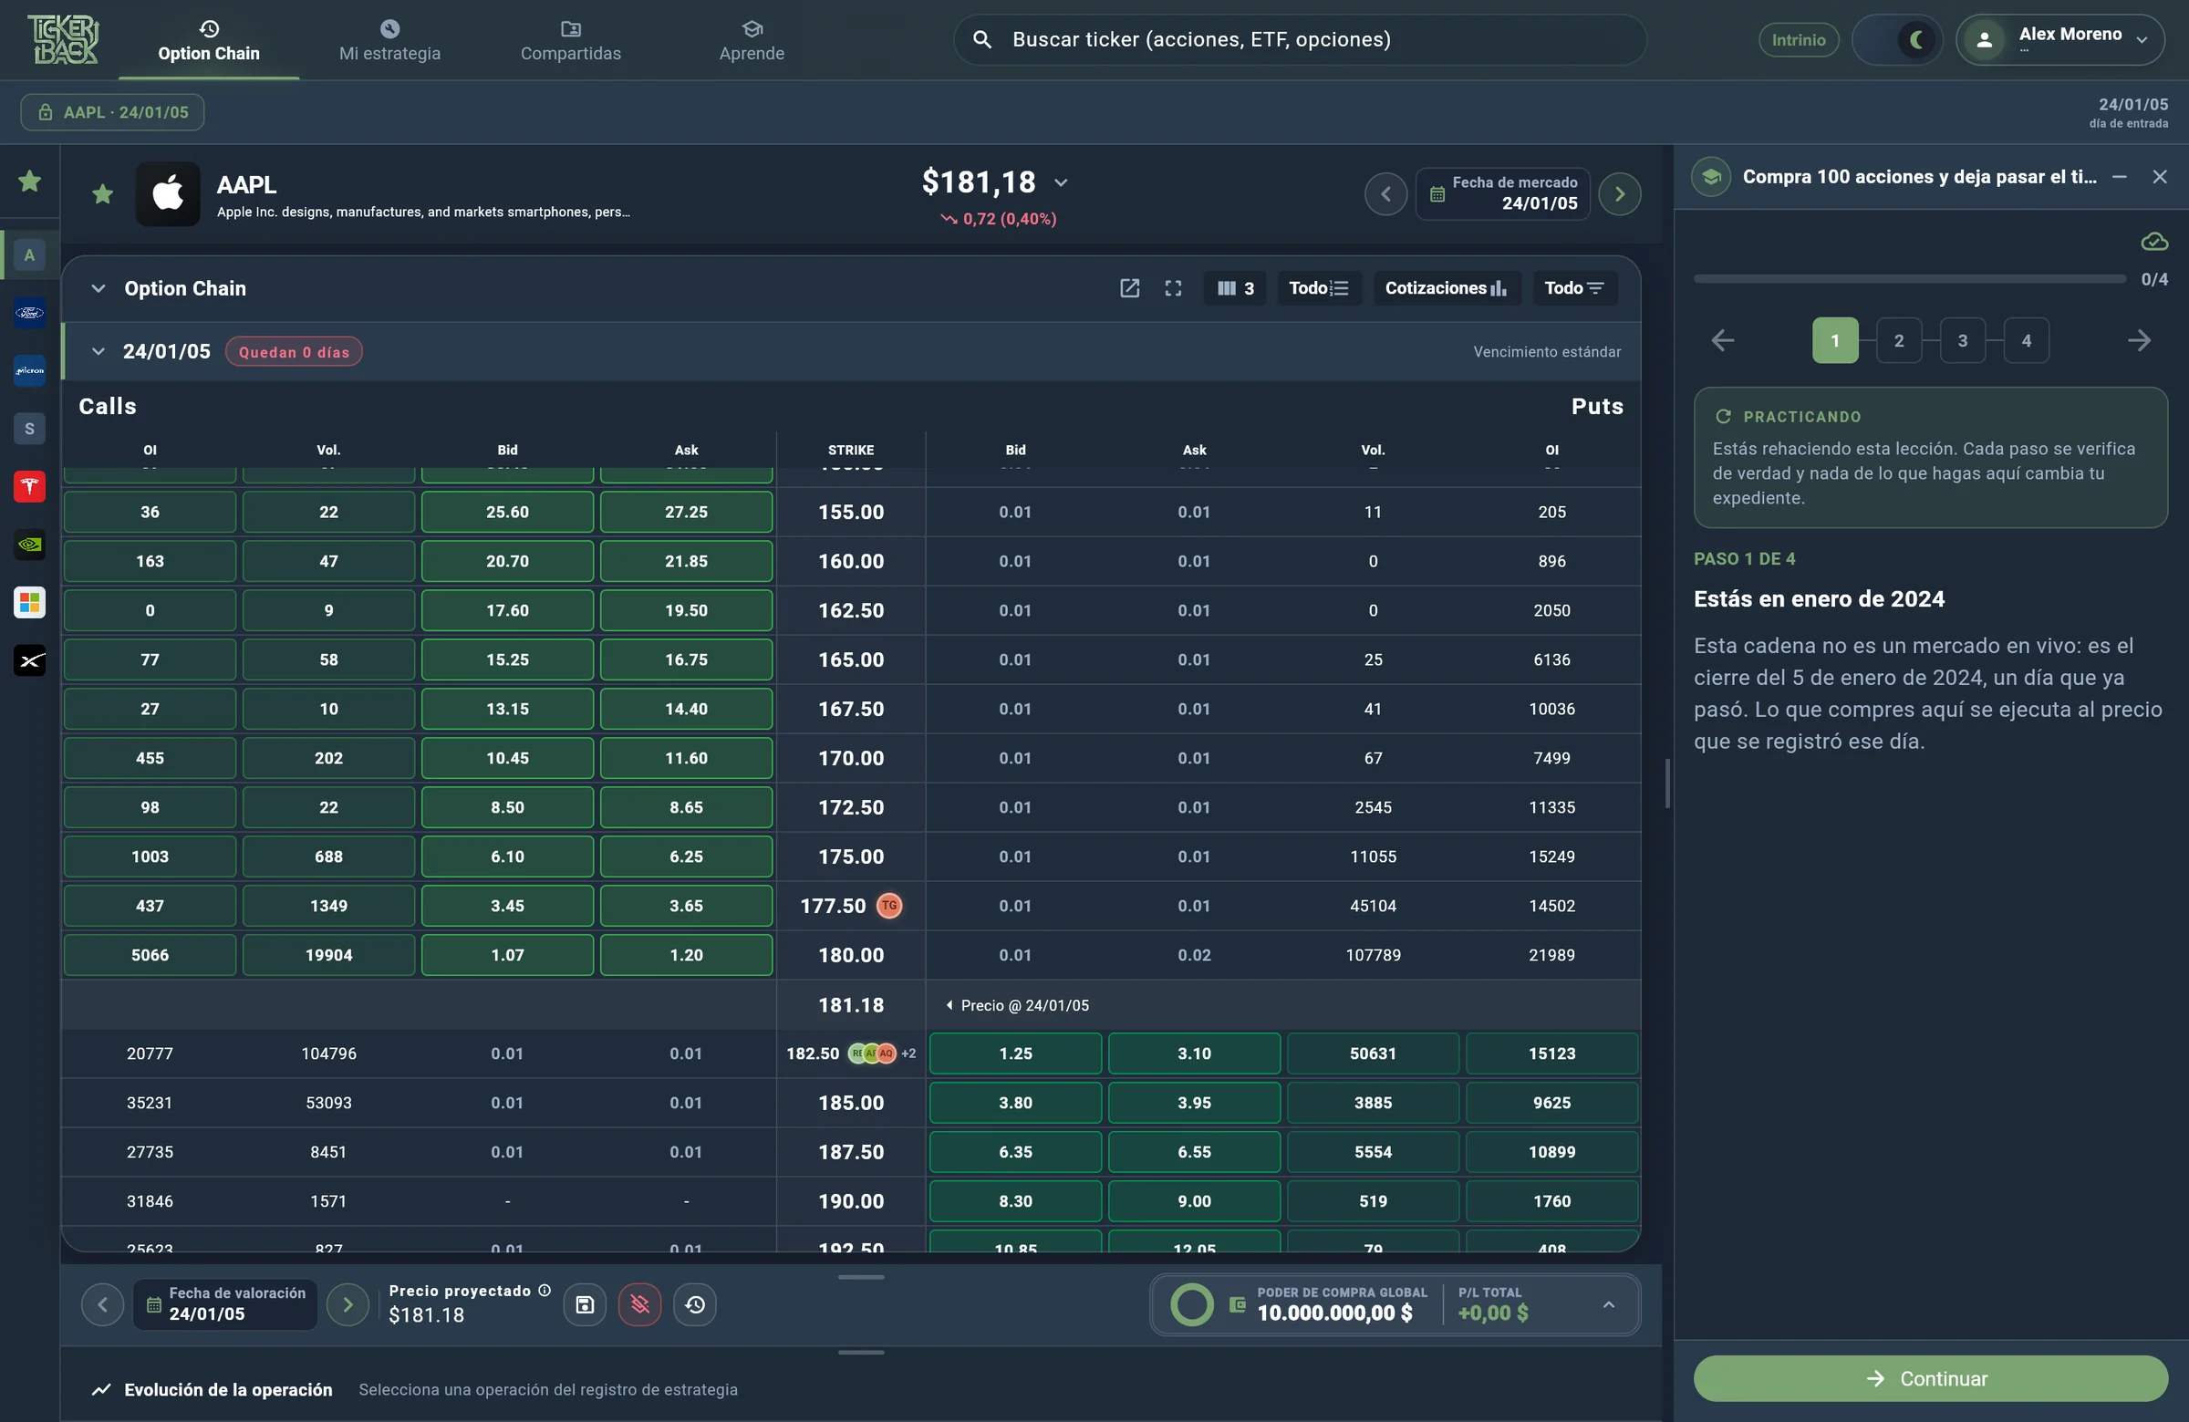Click the Continuar button
Viewport: 2189px width, 1422px height.
pos(1931,1379)
